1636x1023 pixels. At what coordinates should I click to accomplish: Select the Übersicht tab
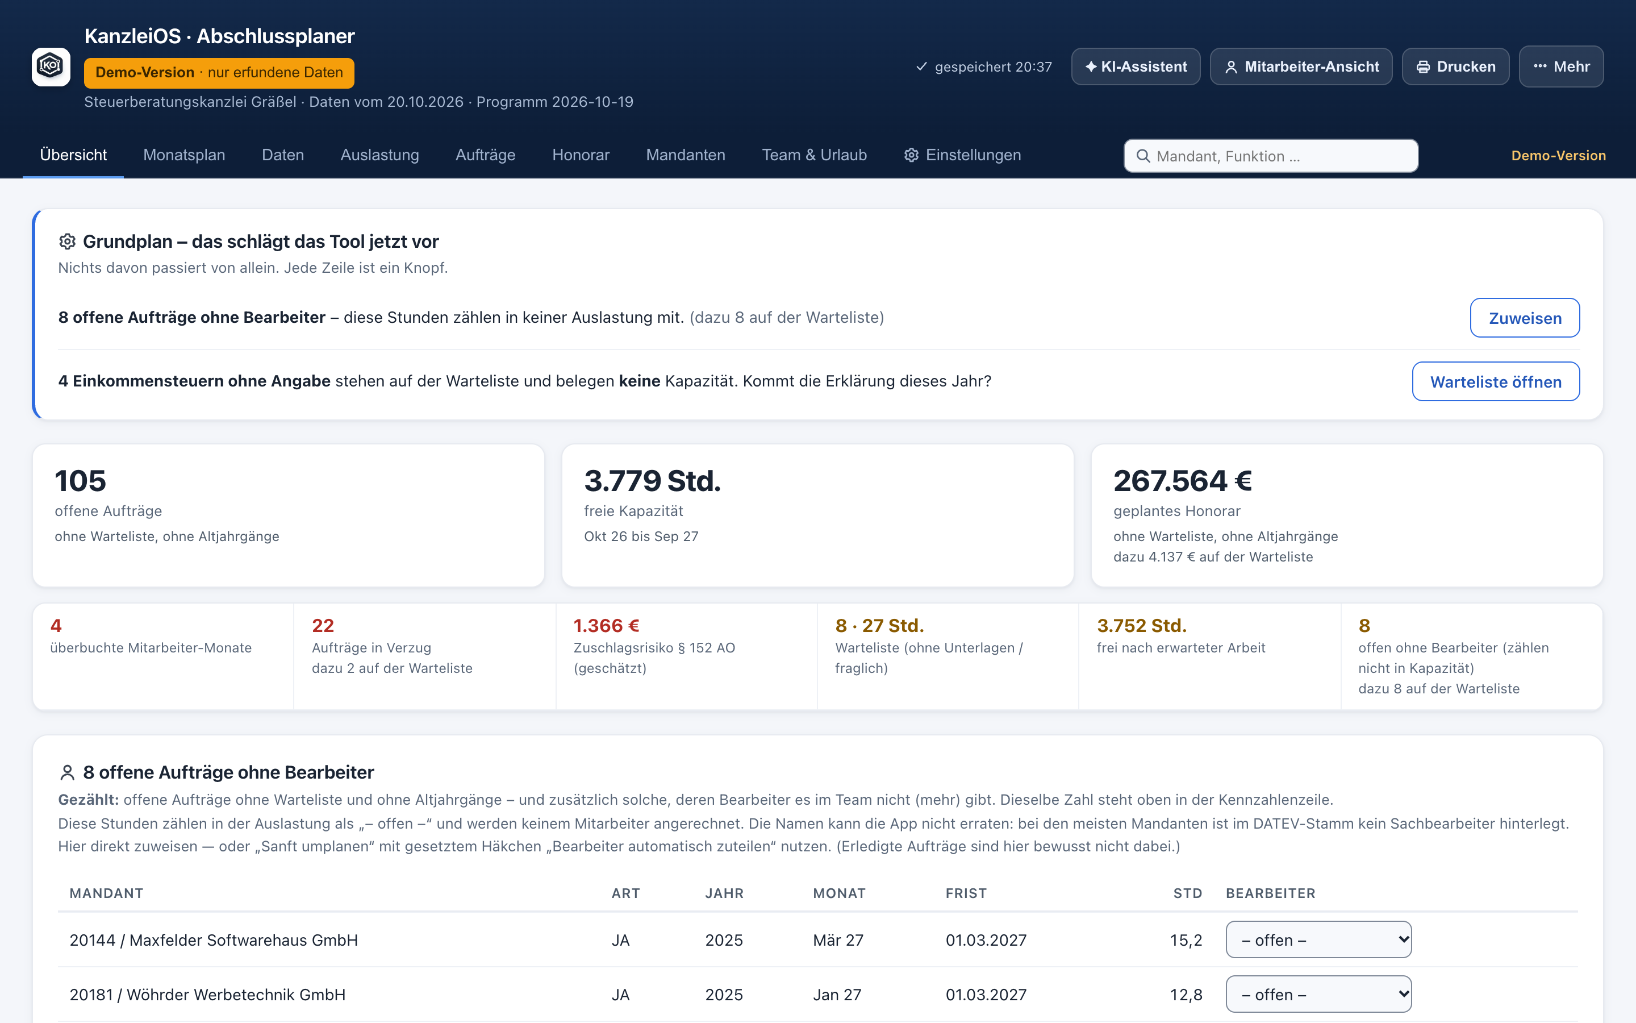(73, 155)
